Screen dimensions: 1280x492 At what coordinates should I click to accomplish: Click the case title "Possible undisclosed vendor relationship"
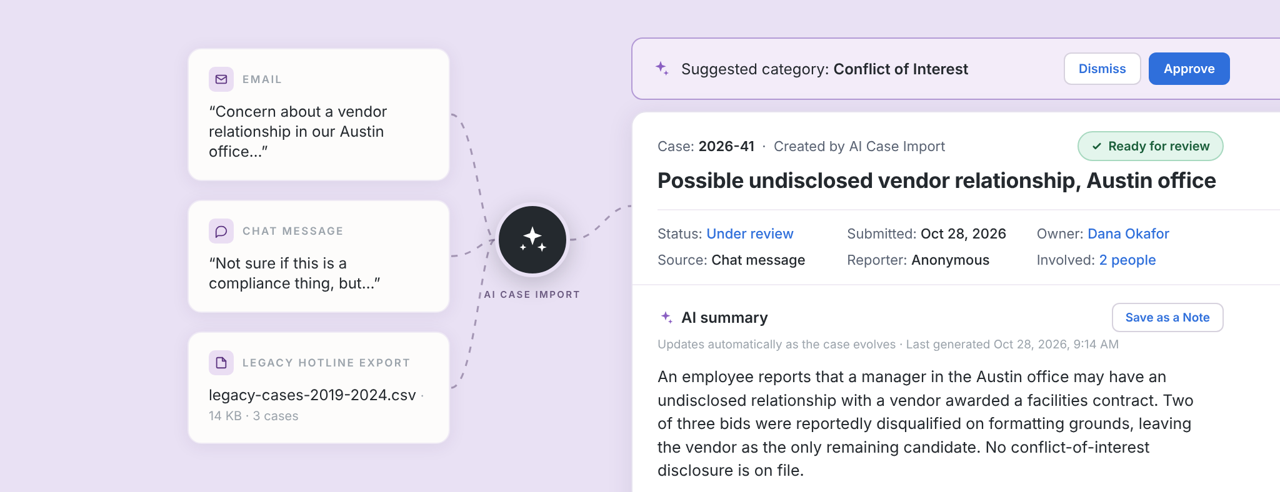tap(936, 180)
